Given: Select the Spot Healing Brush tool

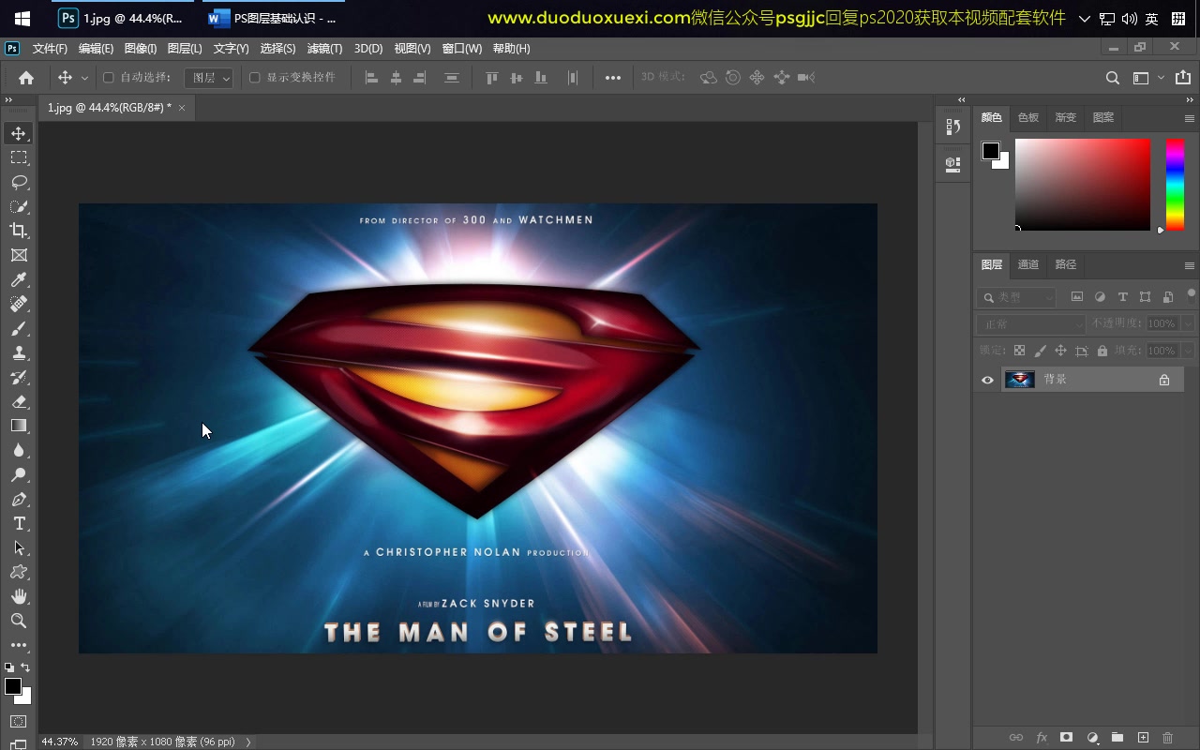Looking at the screenshot, I should (x=19, y=304).
